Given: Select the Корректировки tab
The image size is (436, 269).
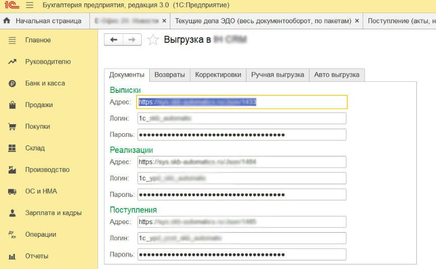Looking at the screenshot, I should [x=218, y=75].
